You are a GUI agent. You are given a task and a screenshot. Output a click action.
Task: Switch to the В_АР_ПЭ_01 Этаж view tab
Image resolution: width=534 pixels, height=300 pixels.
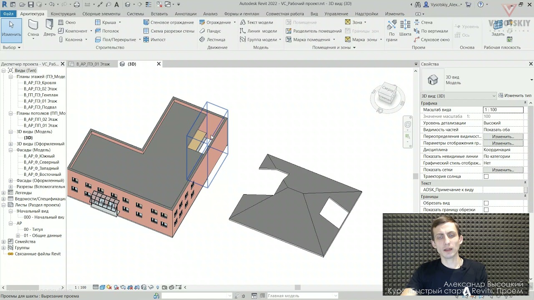[93, 64]
